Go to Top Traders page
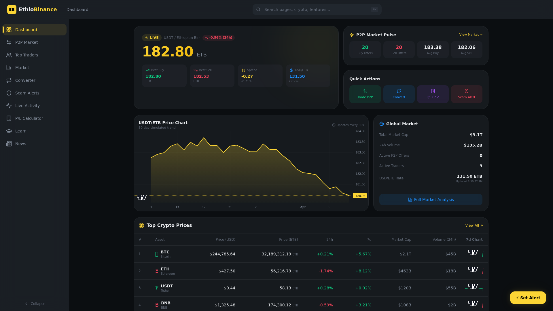The height and width of the screenshot is (311, 553). (35, 55)
